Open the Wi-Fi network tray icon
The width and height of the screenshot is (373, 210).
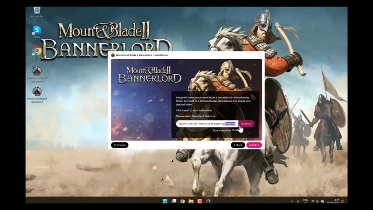coord(313,201)
